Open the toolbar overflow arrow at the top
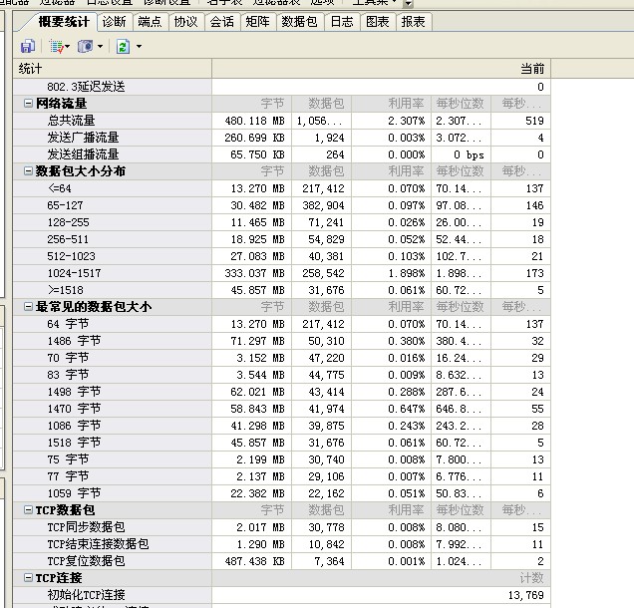This screenshot has width=634, height=608. point(408,4)
